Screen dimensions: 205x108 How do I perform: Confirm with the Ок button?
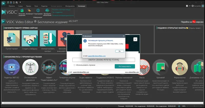click(120, 51)
